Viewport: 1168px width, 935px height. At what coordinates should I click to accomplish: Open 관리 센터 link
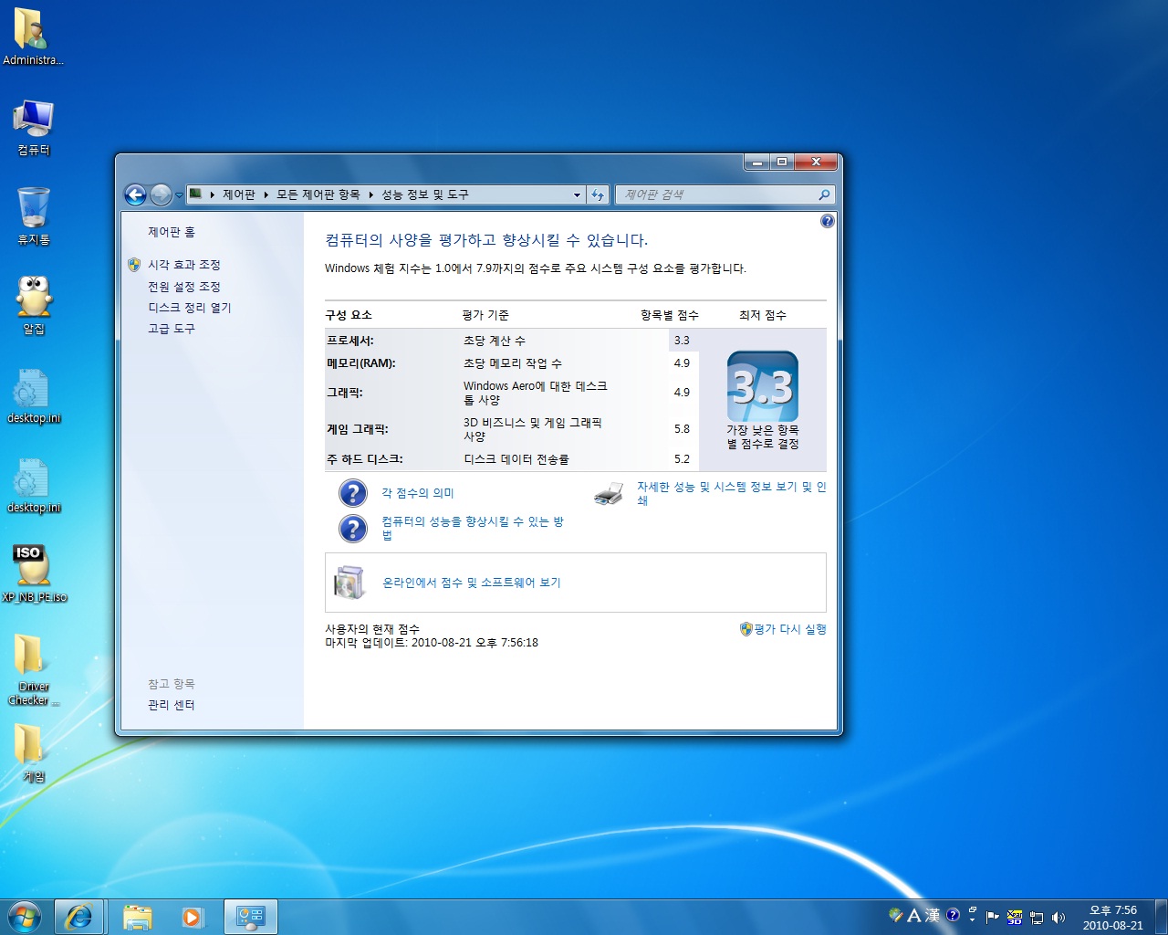click(172, 705)
